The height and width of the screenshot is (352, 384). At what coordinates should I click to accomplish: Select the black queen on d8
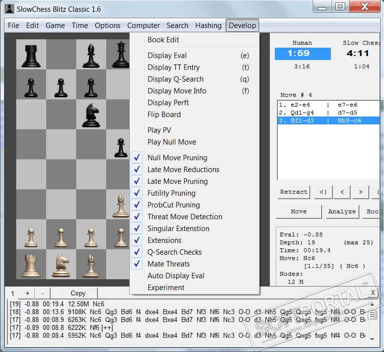coord(121,55)
